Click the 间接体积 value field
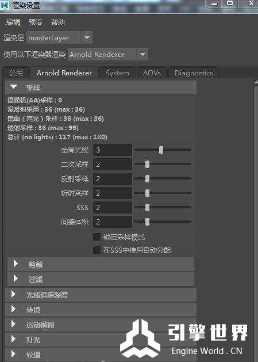 point(113,222)
